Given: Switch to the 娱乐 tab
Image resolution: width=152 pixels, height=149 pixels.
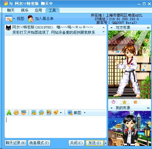Looking at the screenshot, I should [25, 10].
